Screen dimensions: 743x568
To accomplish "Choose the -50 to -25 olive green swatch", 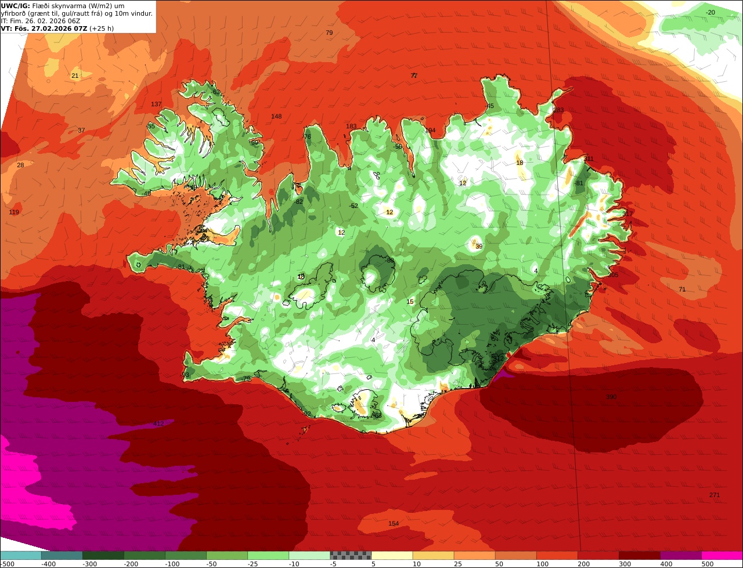I will pyautogui.click(x=227, y=555).
